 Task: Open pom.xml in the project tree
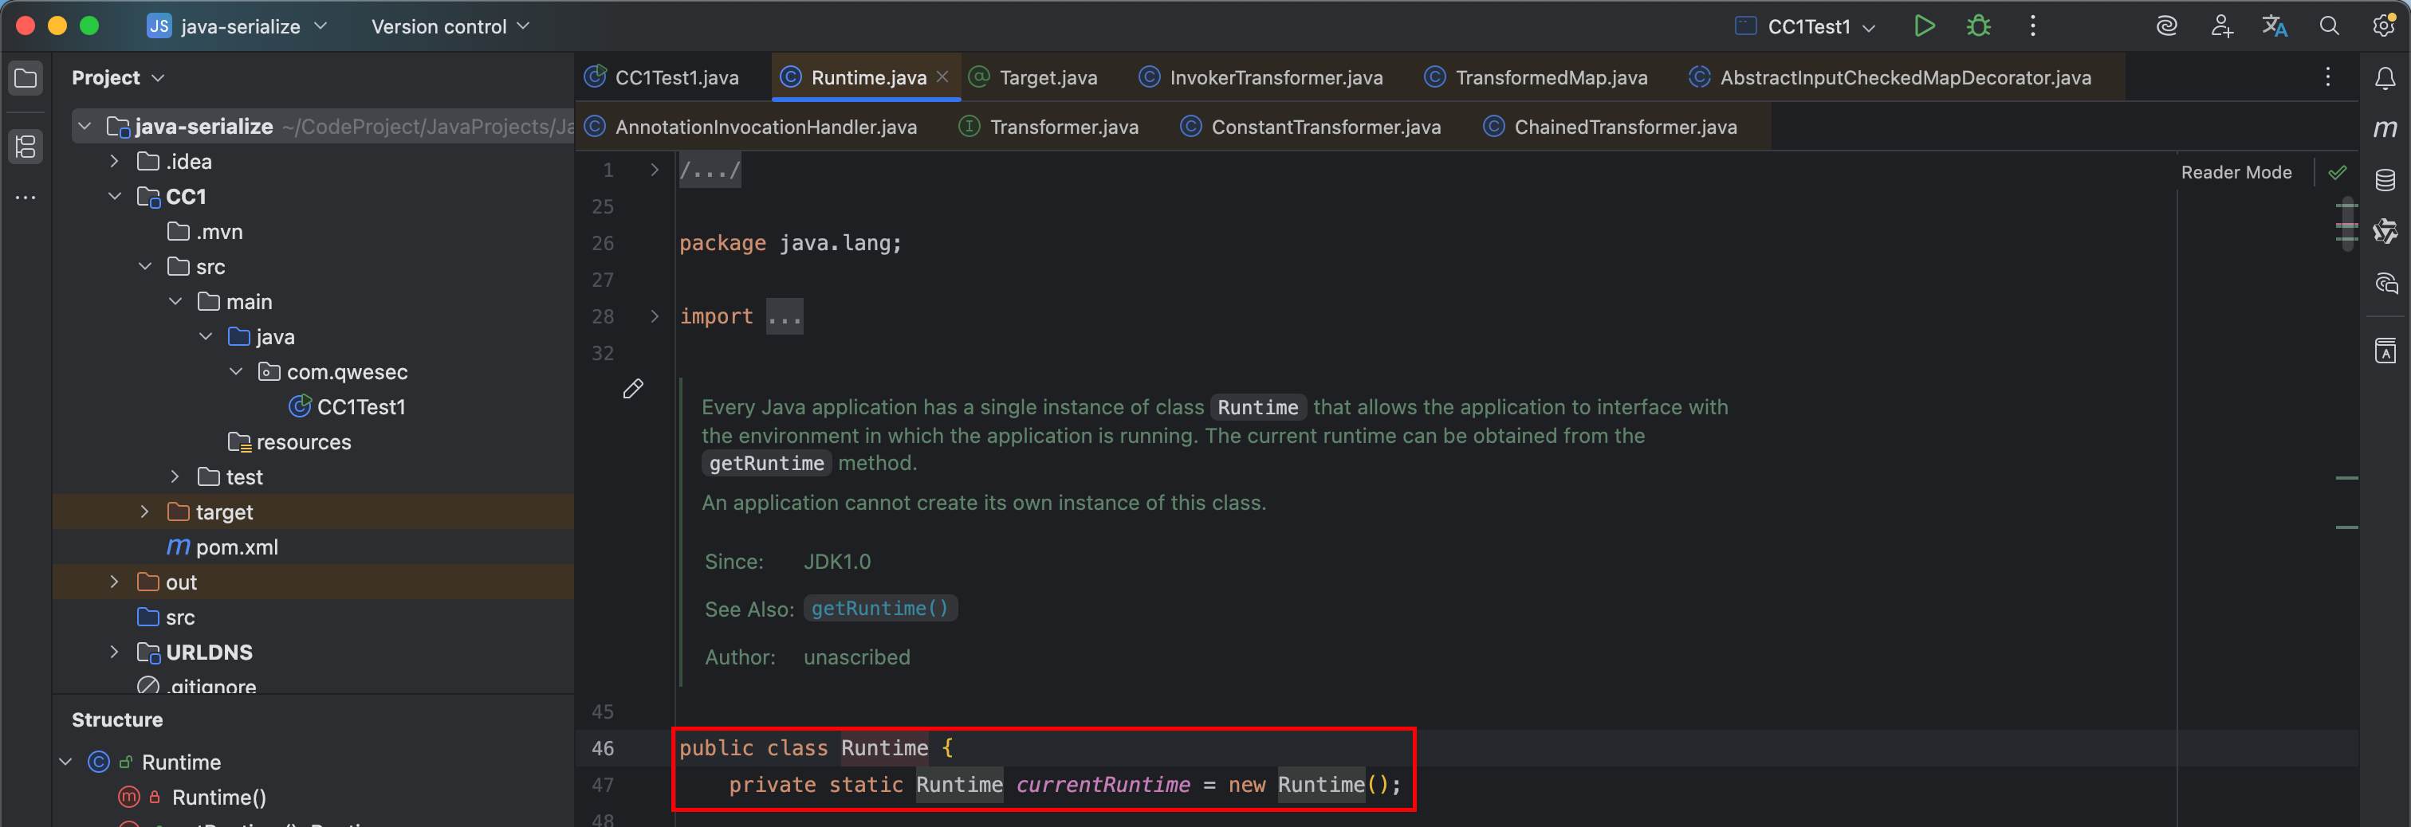coord(236,547)
